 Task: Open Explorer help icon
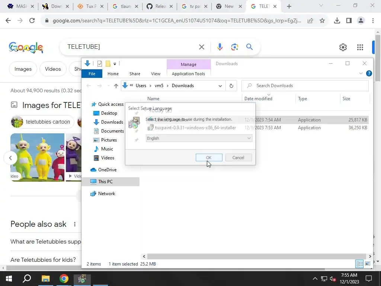coord(369,73)
